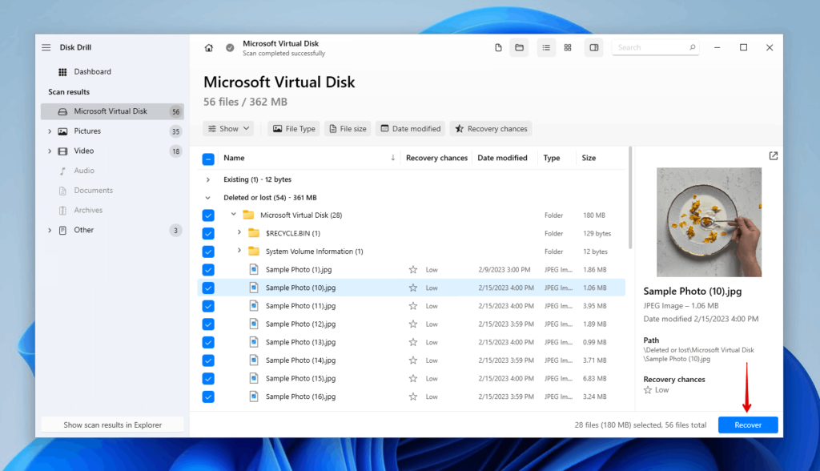Uncheck the $RECYCLE.BIN folder
This screenshot has width=820, height=471.
point(209,233)
